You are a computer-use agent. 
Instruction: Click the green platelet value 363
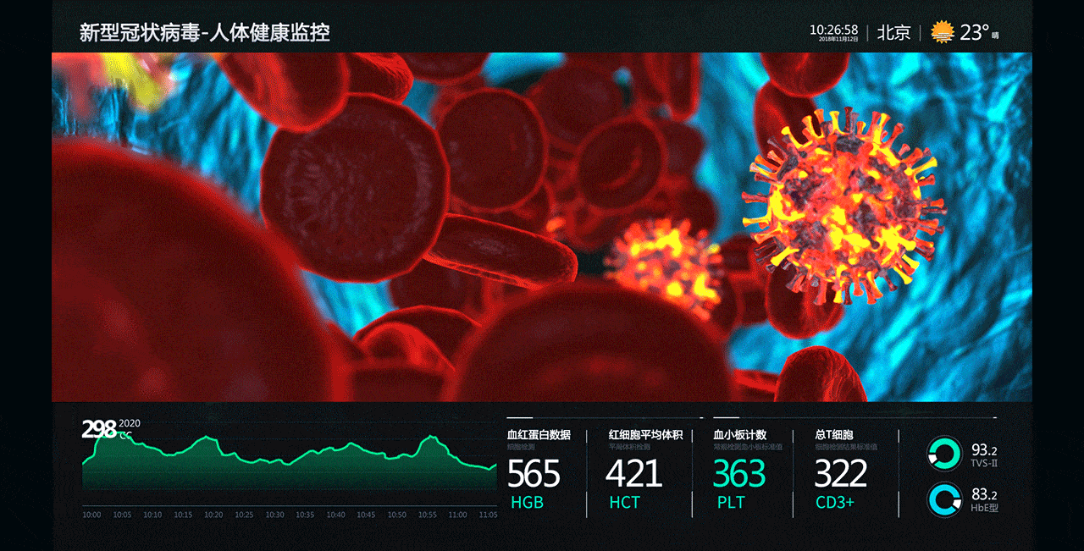coord(739,473)
